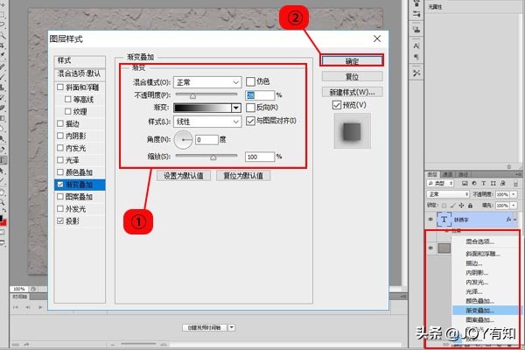
Task: Open Layers panel opacity slider arrow
Action: pos(514,194)
